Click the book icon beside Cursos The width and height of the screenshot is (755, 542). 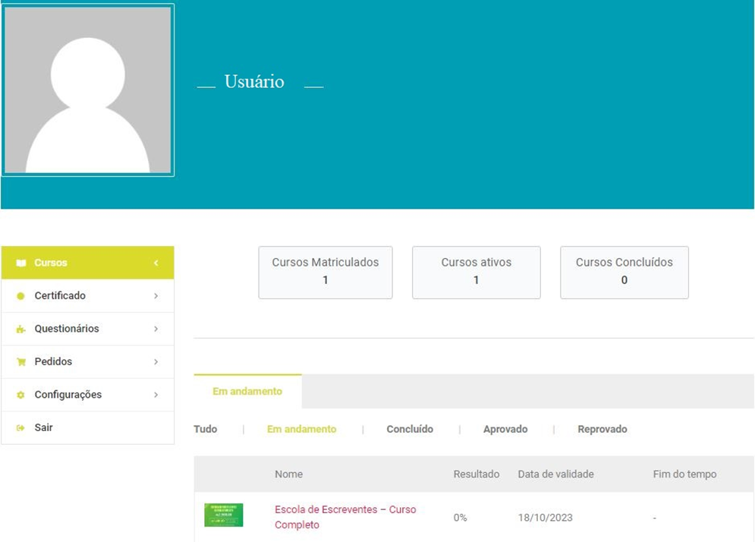pyautogui.click(x=21, y=263)
